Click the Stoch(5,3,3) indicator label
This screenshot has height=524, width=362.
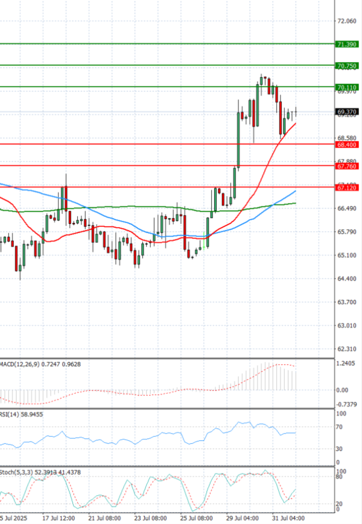point(40,472)
